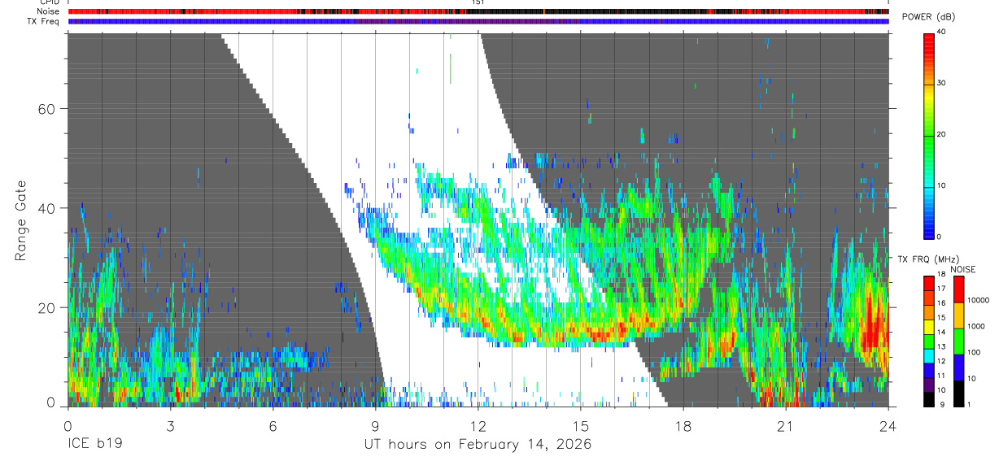This screenshot has height=461, width=999.
Task: Click the '6' tick on UT hours axis
Action: [x=273, y=425]
